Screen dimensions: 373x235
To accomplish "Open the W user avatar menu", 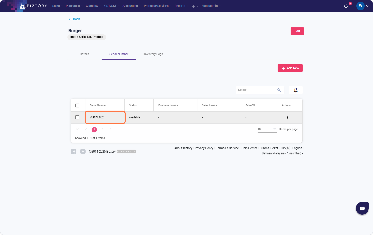I will tap(360, 6).
